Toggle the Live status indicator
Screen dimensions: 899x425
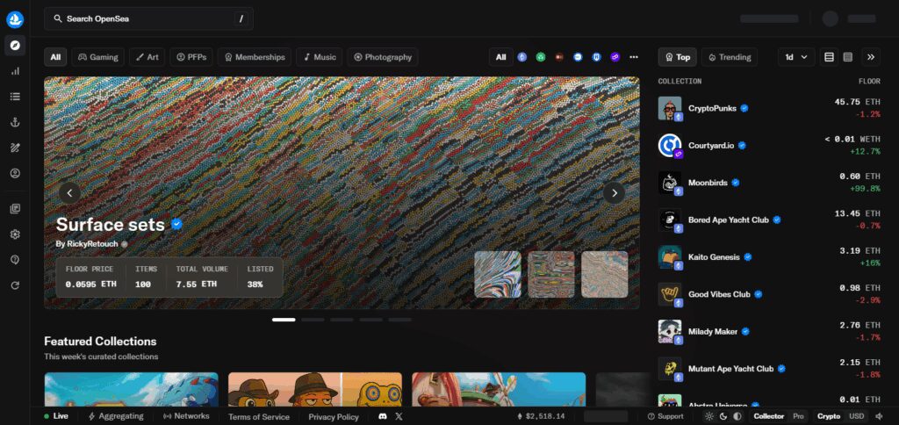(56, 416)
